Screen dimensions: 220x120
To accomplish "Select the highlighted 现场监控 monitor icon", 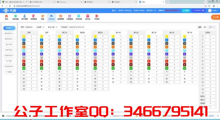I will point(52,17).
